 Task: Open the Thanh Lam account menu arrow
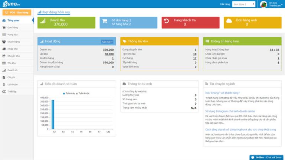coord(280,4)
